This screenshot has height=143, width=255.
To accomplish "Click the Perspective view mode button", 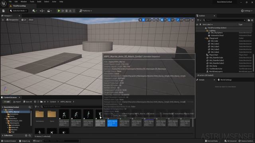I will coord(12,20).
